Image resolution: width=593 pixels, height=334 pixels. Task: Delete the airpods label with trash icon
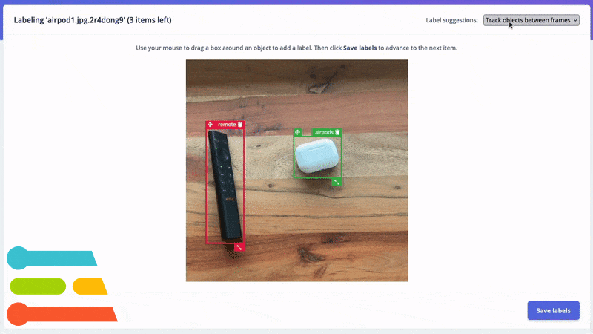click(337, 132)
